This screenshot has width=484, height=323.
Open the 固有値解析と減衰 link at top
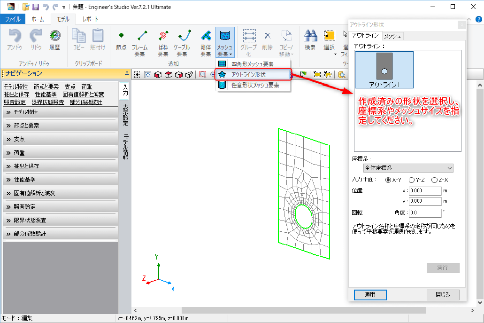click(x=84, y=95)
